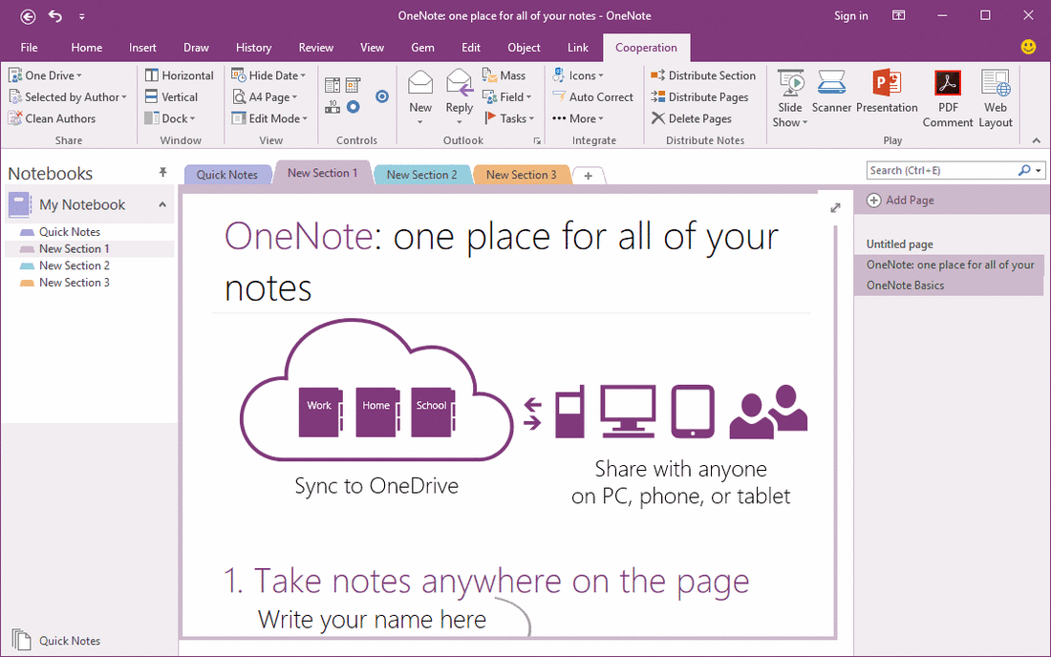The width and height of the screenshot is (1051, 657).
Task: Click Sign in
Action: [x=850, y=16]
